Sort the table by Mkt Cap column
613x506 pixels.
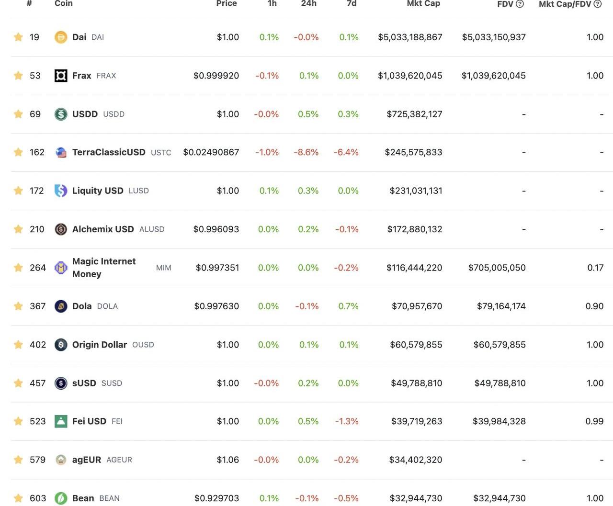(x=423, y=4)
